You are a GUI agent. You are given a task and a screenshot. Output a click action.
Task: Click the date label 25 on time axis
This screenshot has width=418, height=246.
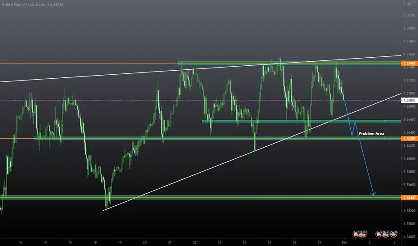tap(220, 242)
